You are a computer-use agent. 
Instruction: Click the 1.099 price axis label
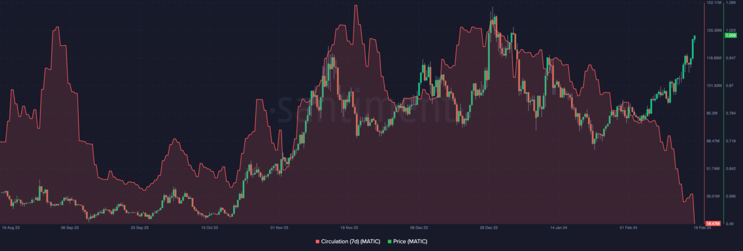(x=730, y=3)
